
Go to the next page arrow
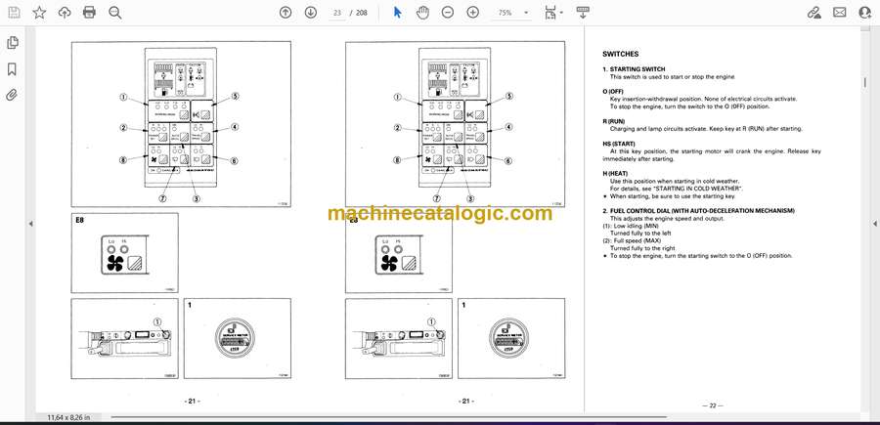click(x=310, y=13)
